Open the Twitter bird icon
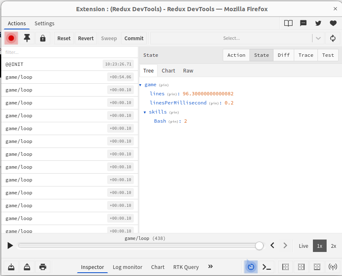Image resolution: width=342 pixels, height=276 pixels. coord(318,23)
